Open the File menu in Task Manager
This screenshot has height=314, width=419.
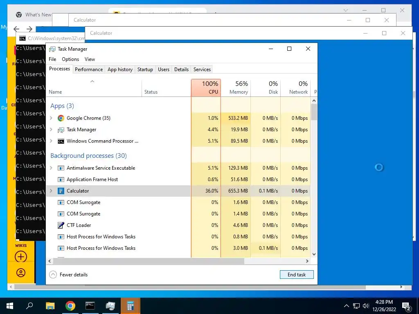point(52,59)
